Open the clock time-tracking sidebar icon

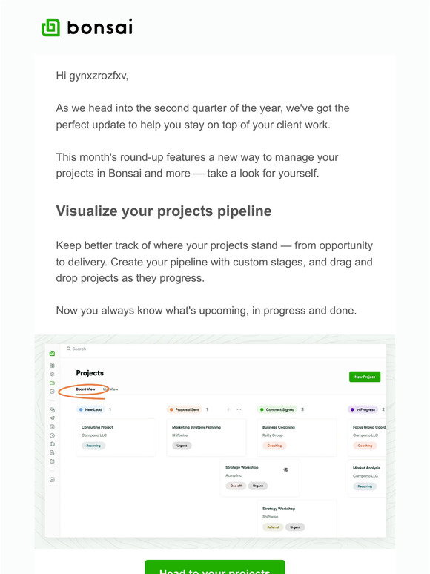coord(52,435)
